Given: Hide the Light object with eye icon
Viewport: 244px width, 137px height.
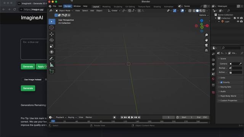Looking at the screenshot, I should [238, 22].
